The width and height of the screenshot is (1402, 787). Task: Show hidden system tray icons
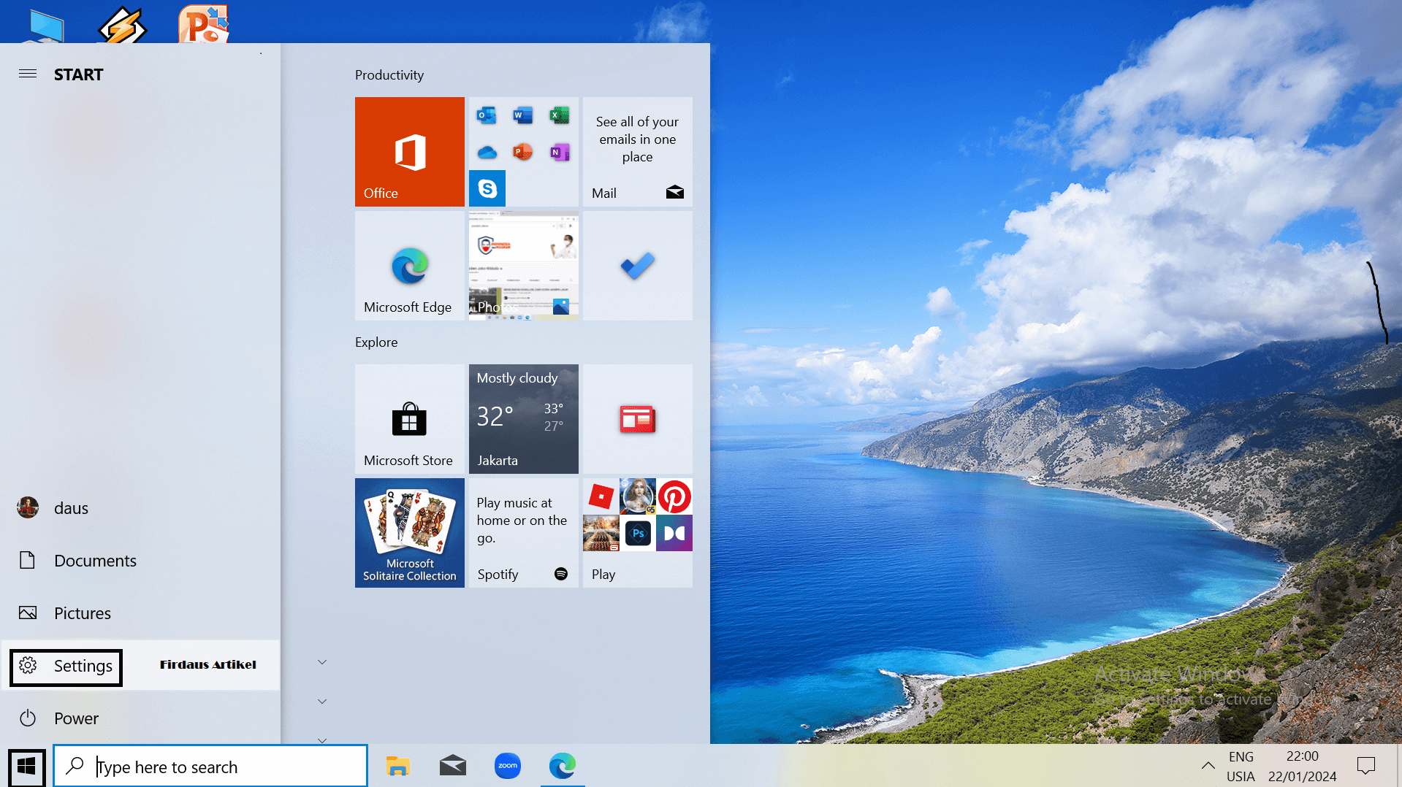[1208, 766]
